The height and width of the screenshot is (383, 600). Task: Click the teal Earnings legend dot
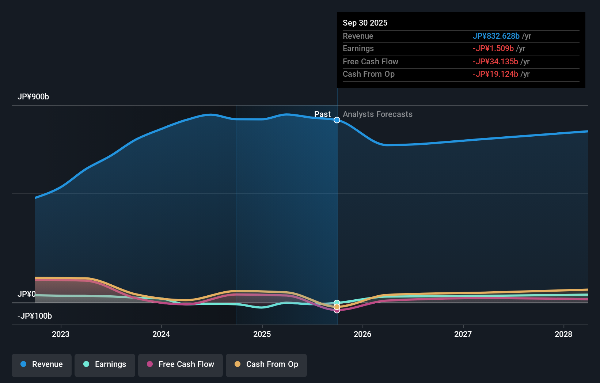[86, 364]
